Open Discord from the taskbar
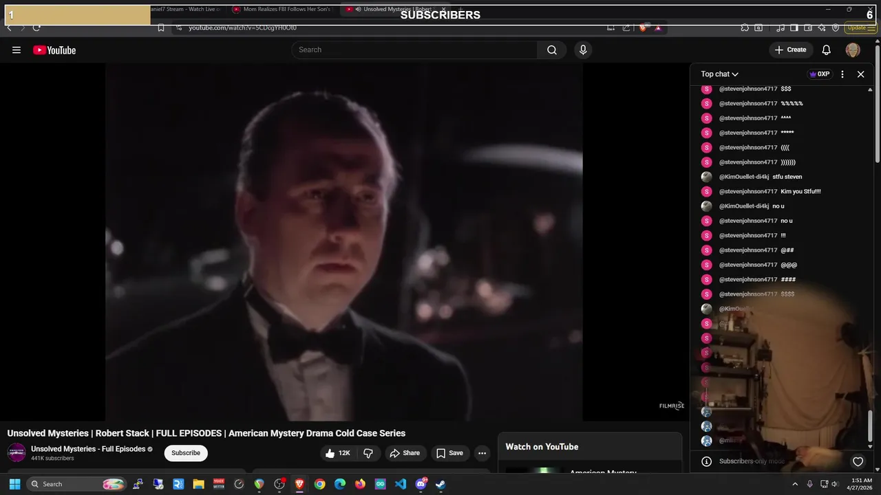881x495 pixels. click(421, 484)
